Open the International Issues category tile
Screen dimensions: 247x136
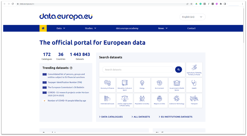coord(107,100)
